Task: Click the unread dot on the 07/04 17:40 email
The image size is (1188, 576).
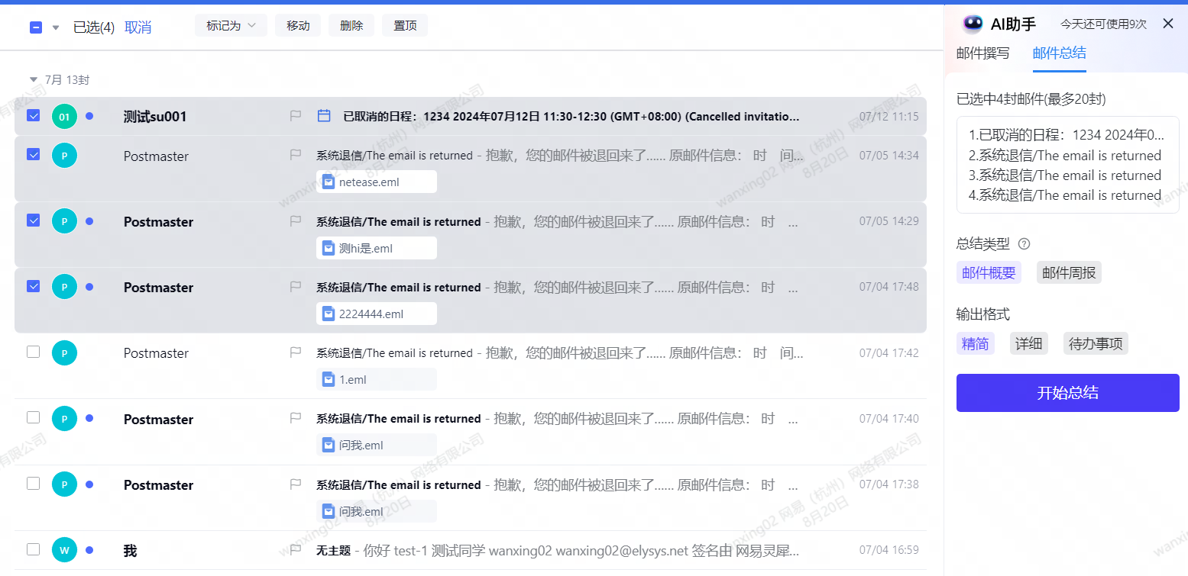Action: [x=89, y=419]
